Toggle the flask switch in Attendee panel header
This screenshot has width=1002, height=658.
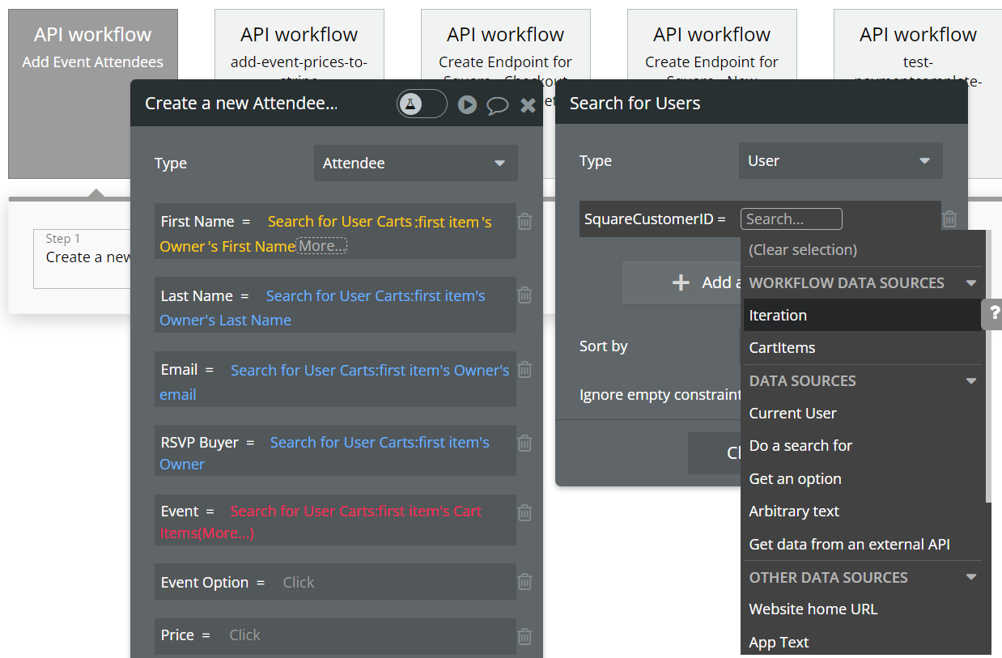(x=421, y=104)
